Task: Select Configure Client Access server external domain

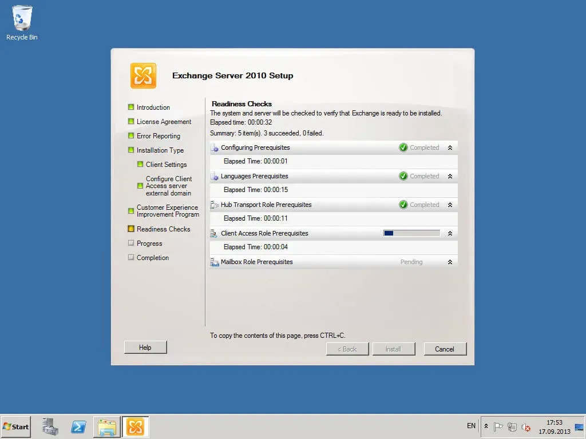Action: point(169,186)
